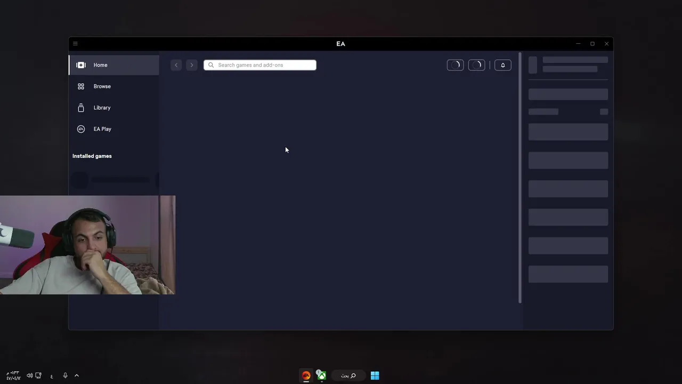Expand hidden system tray icons
The image size is (682, 384).
tap(77, 375)
